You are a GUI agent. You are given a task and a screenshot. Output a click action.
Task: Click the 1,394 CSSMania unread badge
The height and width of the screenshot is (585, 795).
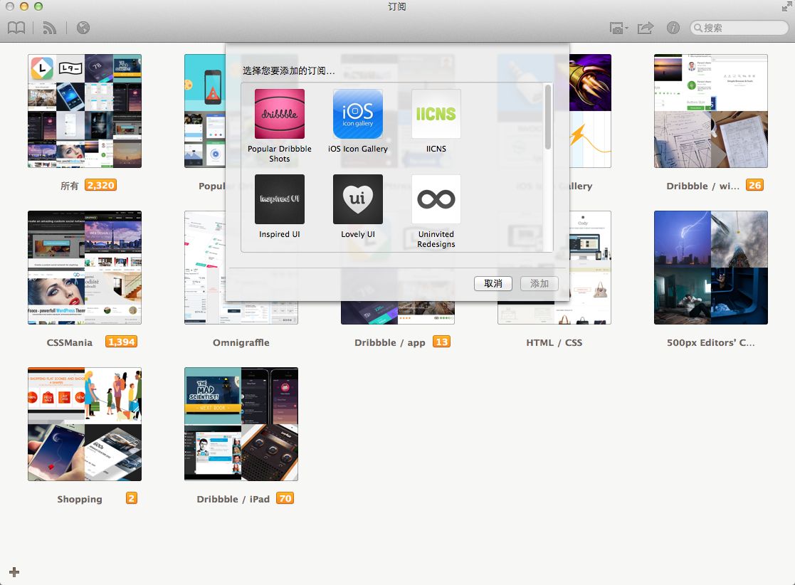pyautogui.click(x=122, y=342)
